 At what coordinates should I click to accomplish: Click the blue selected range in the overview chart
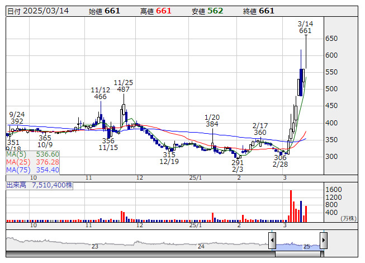[298, 246]
